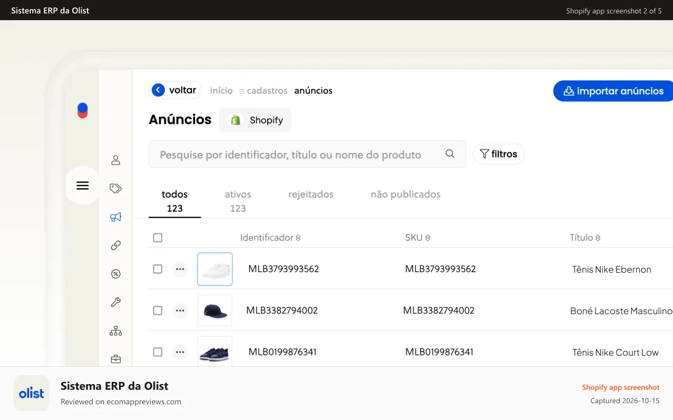Switch to the ativos tab
673x420 pixels.
(238, 201)
